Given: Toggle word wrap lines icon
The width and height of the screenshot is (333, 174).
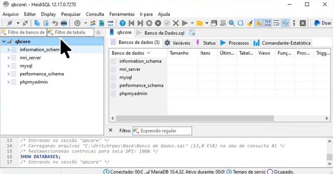Looking at the screenshot, I should pyautogui.click(x=276, y=23).
